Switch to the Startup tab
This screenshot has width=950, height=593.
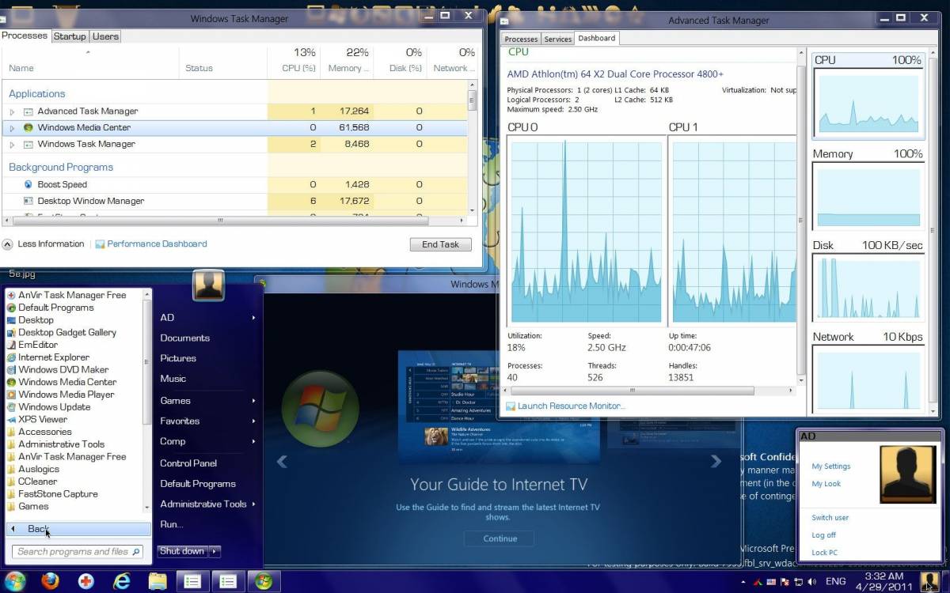[x=70, y=36]
